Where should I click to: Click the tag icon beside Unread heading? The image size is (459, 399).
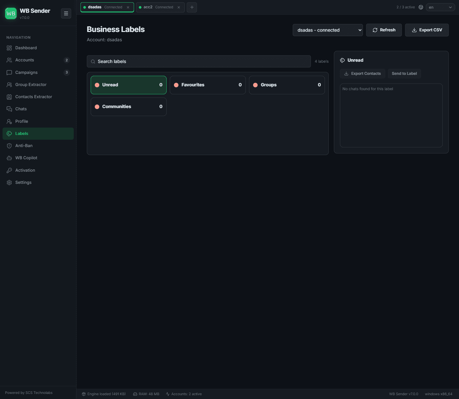342,60
